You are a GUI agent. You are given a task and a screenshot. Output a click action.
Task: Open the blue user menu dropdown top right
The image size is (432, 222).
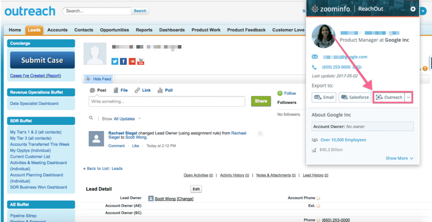coord(424,11)
